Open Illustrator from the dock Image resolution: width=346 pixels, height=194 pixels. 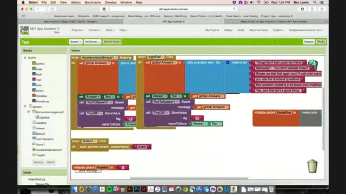point(130,189)
